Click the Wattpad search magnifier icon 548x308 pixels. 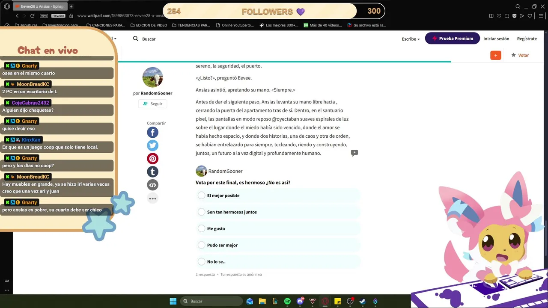(136, 38)
